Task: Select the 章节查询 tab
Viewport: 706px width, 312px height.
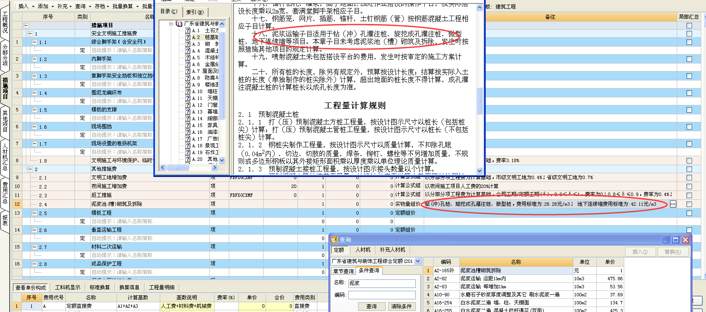Action: [343, 271]
